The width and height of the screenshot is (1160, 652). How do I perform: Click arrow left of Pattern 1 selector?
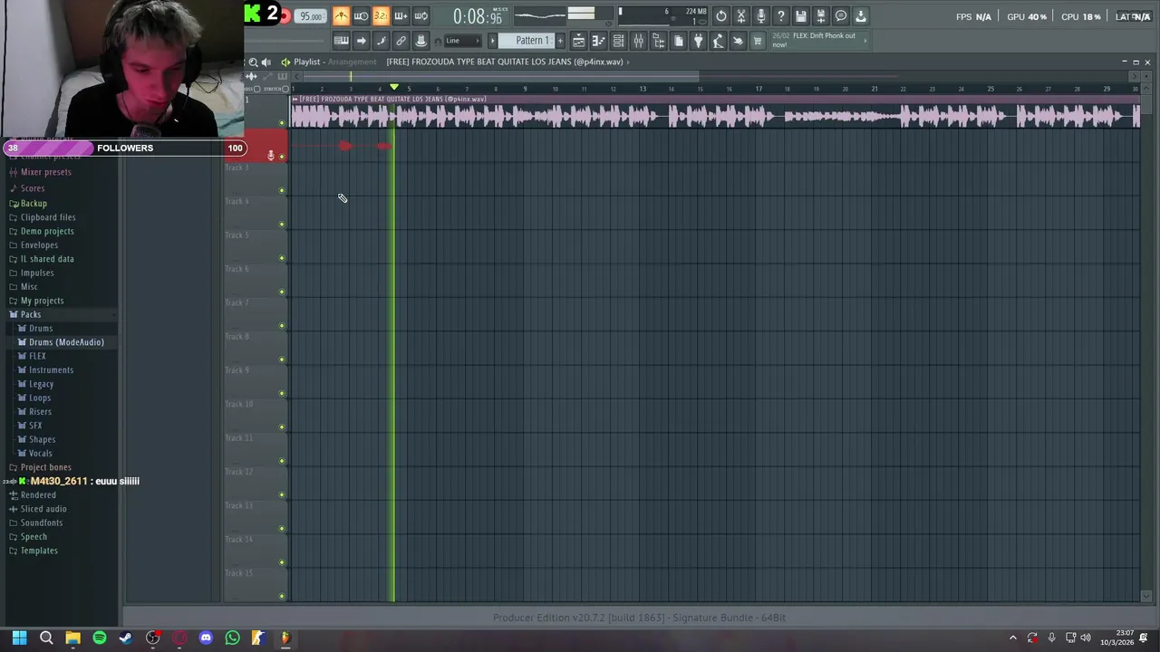pos(493,41)
